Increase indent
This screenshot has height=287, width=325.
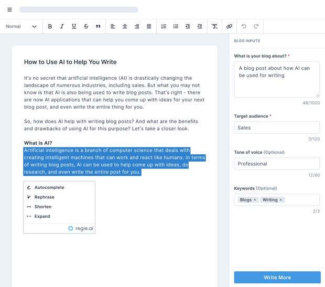200,26
